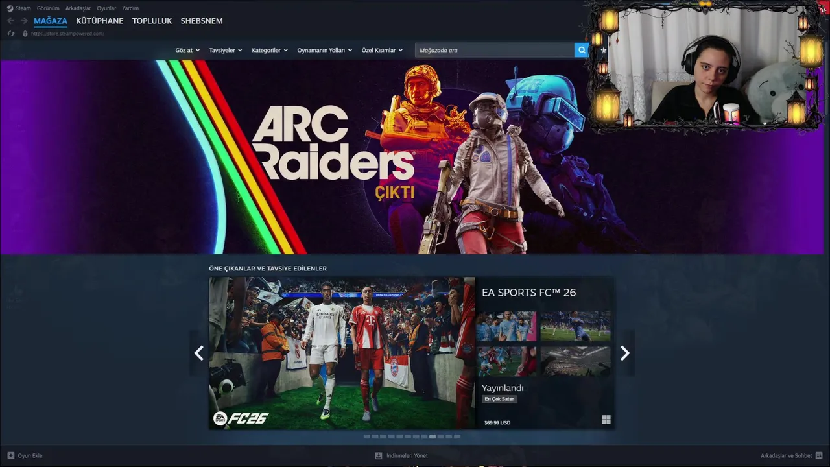
Task: Expand the Kategoriler dropdown
Action: (270, 50)
